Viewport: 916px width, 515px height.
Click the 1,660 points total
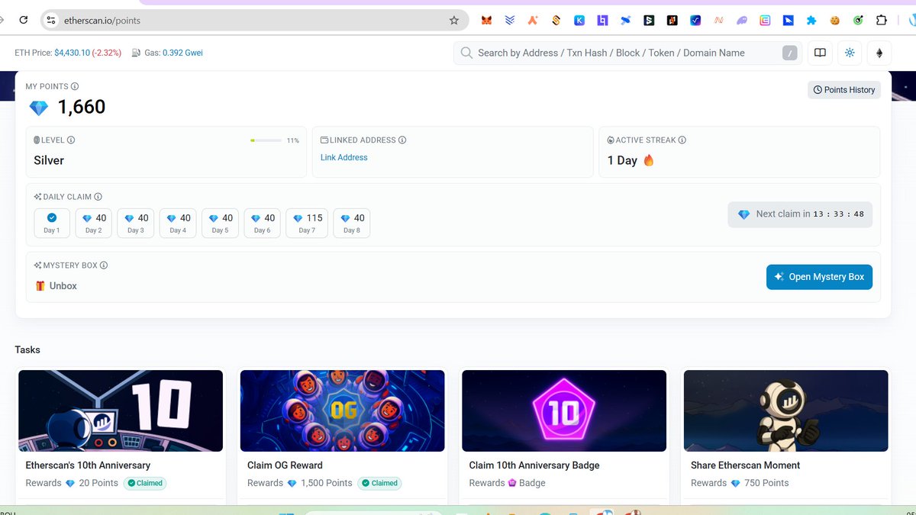(82, 107)
